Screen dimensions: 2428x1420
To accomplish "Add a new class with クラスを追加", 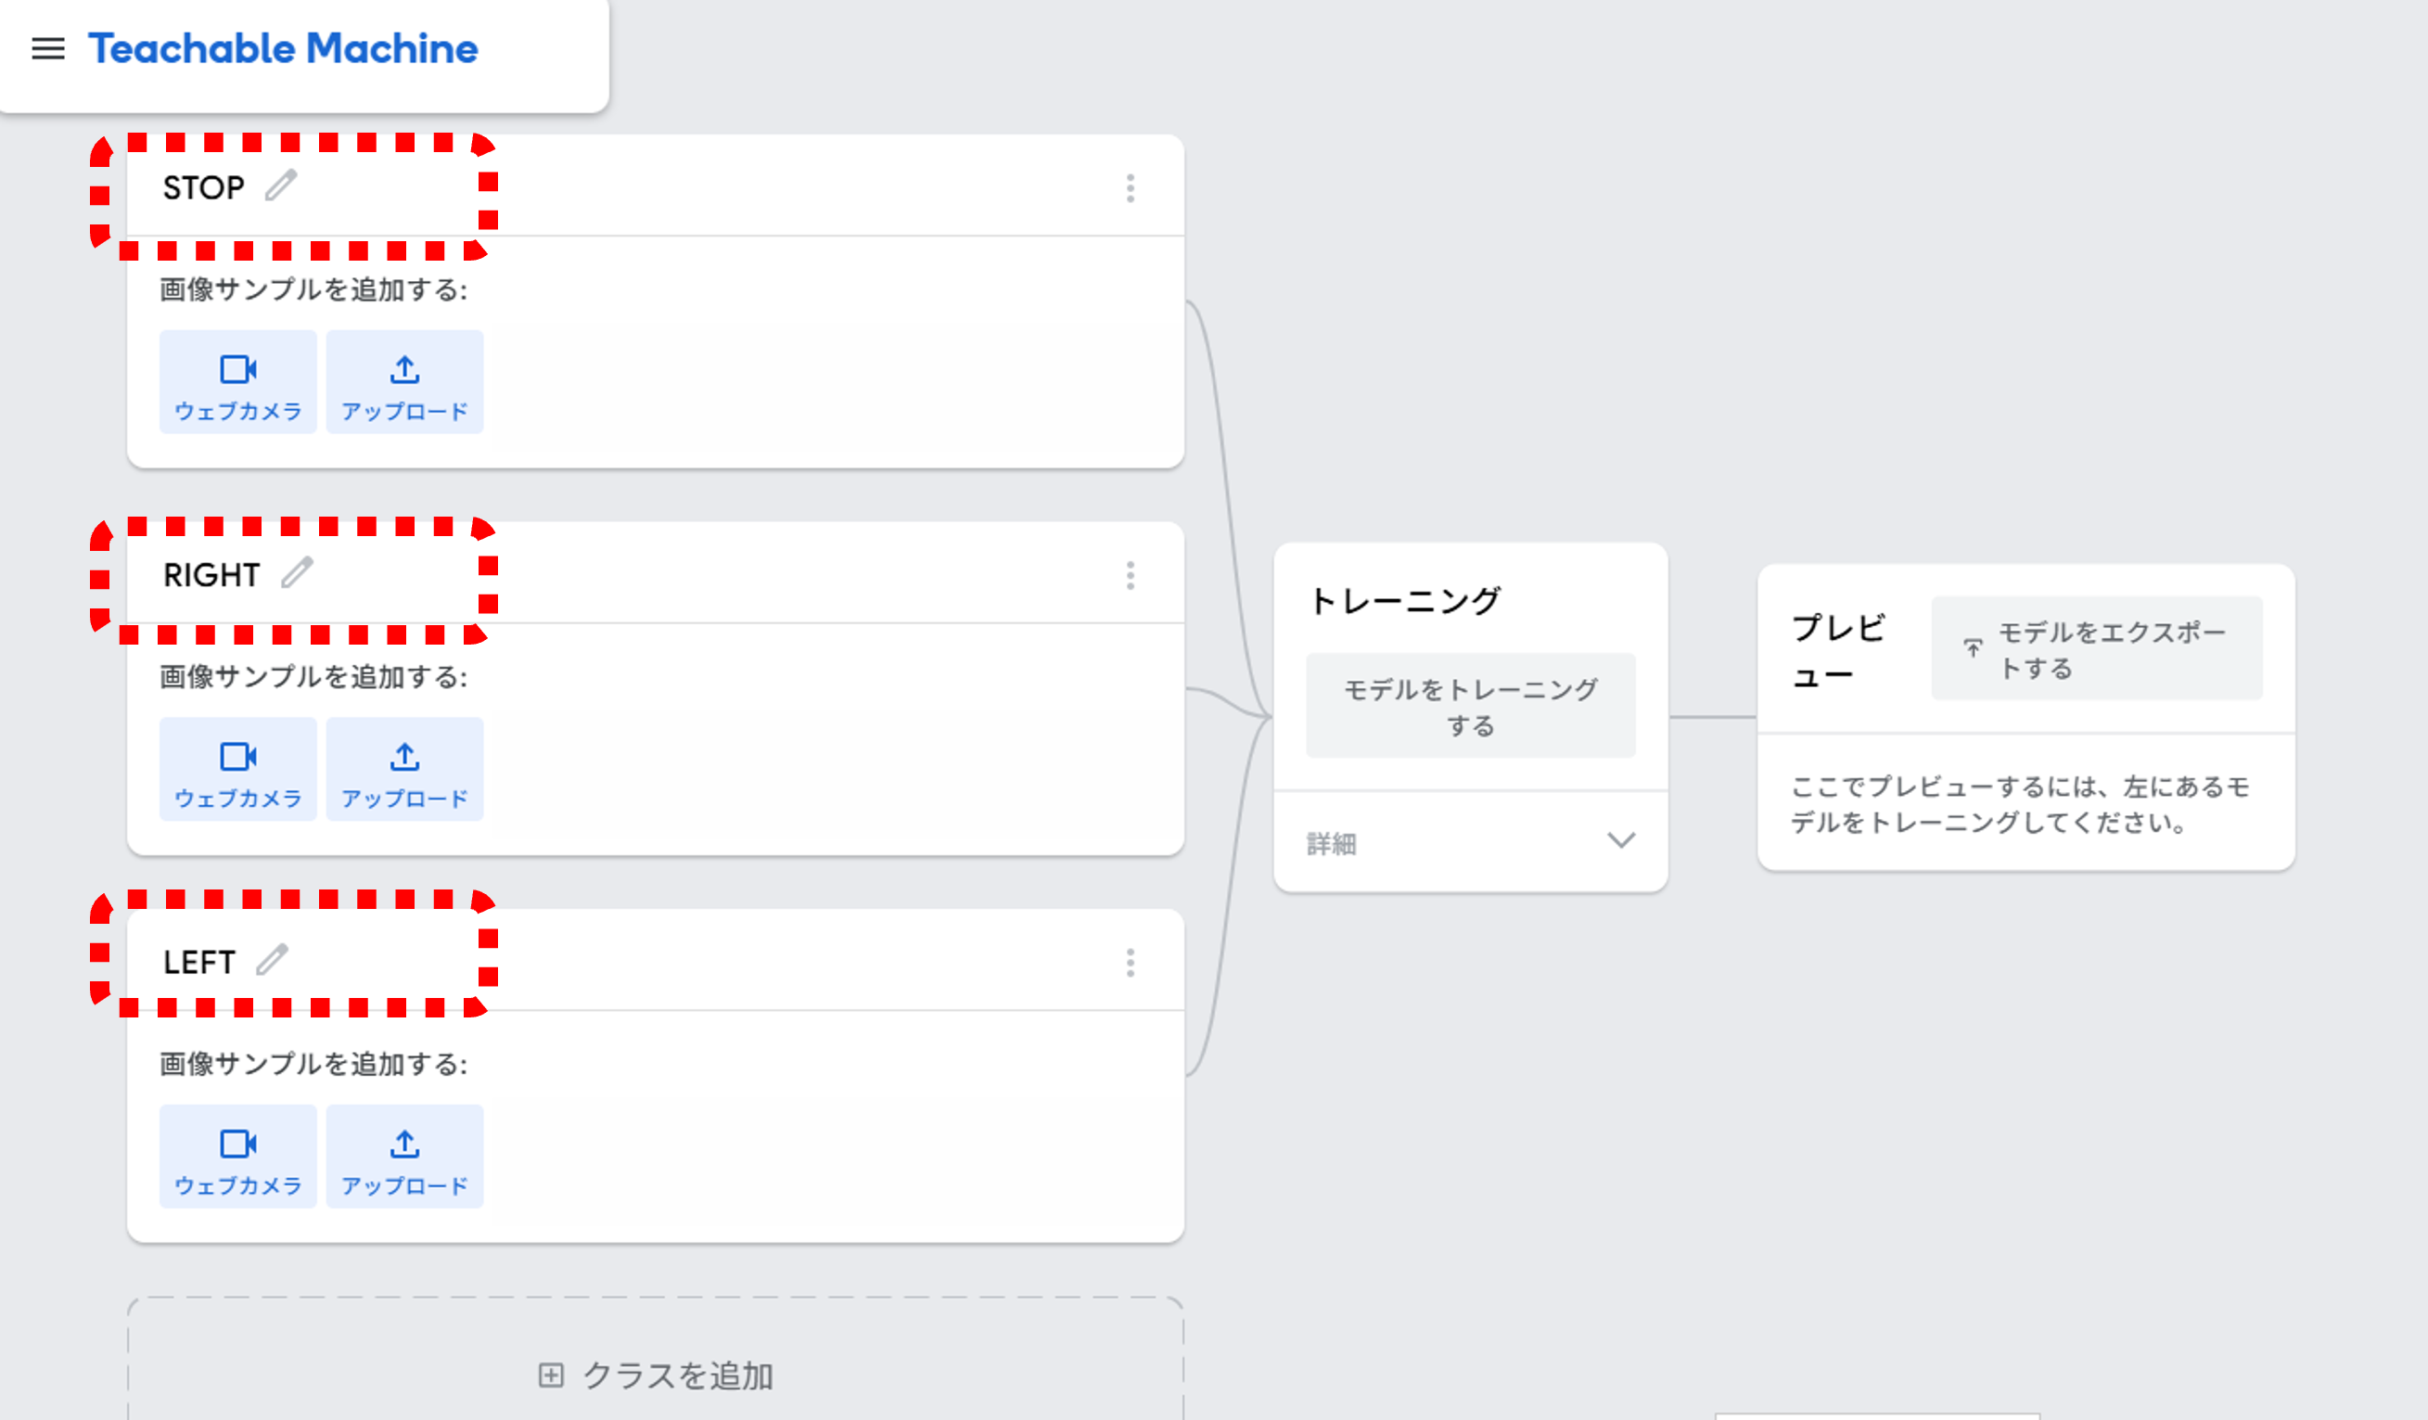I will tap(655, 1375).
